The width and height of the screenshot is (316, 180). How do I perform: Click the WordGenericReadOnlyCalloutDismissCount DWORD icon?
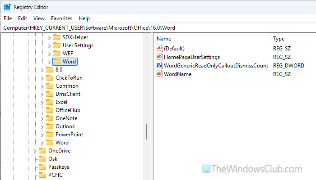tap(159, 65)
